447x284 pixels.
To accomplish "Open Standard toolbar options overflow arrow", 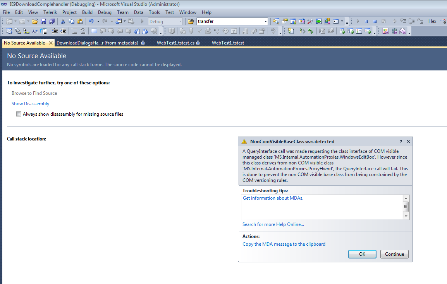I will [347, 23].
